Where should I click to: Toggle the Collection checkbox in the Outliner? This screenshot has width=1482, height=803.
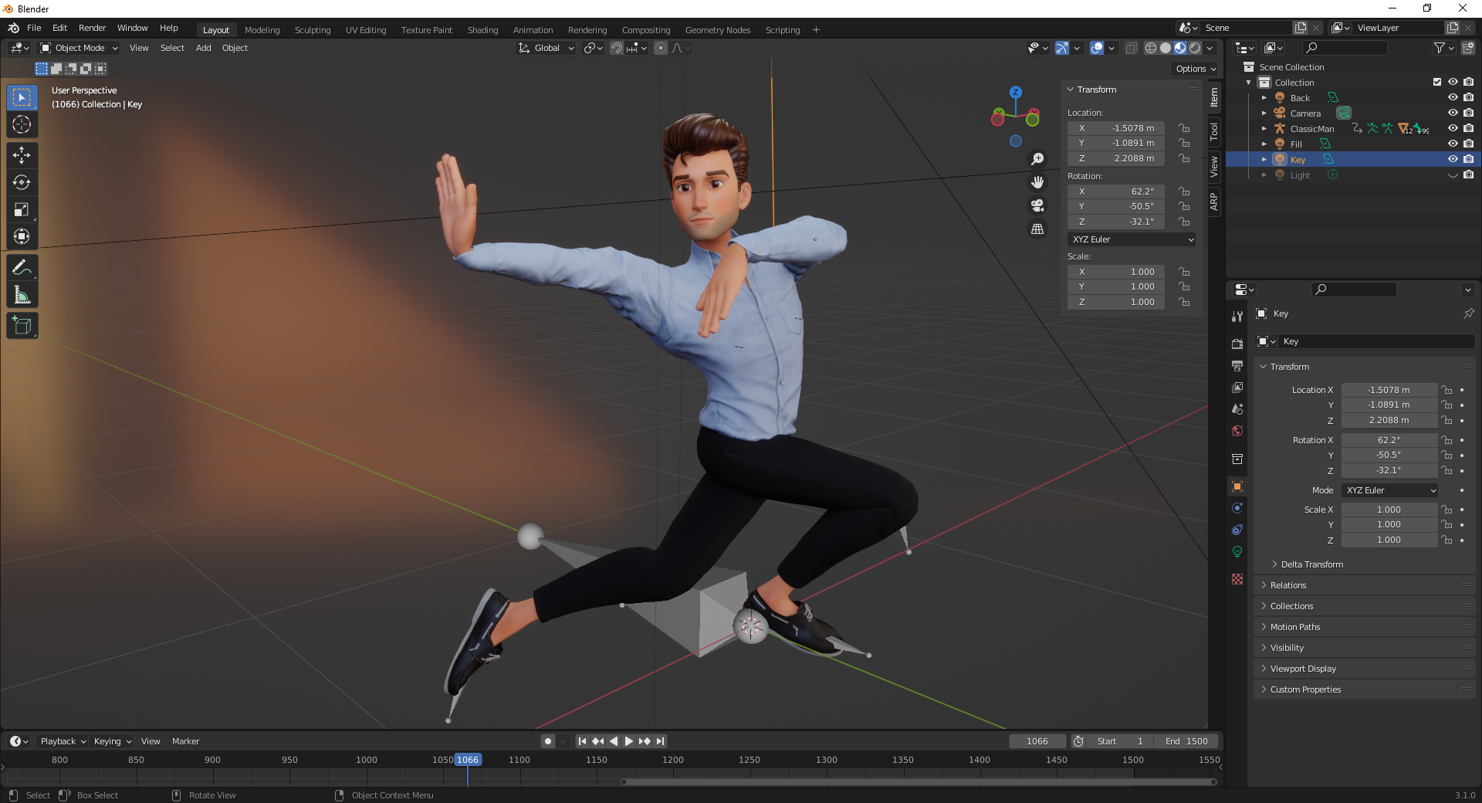point(1437,82)
